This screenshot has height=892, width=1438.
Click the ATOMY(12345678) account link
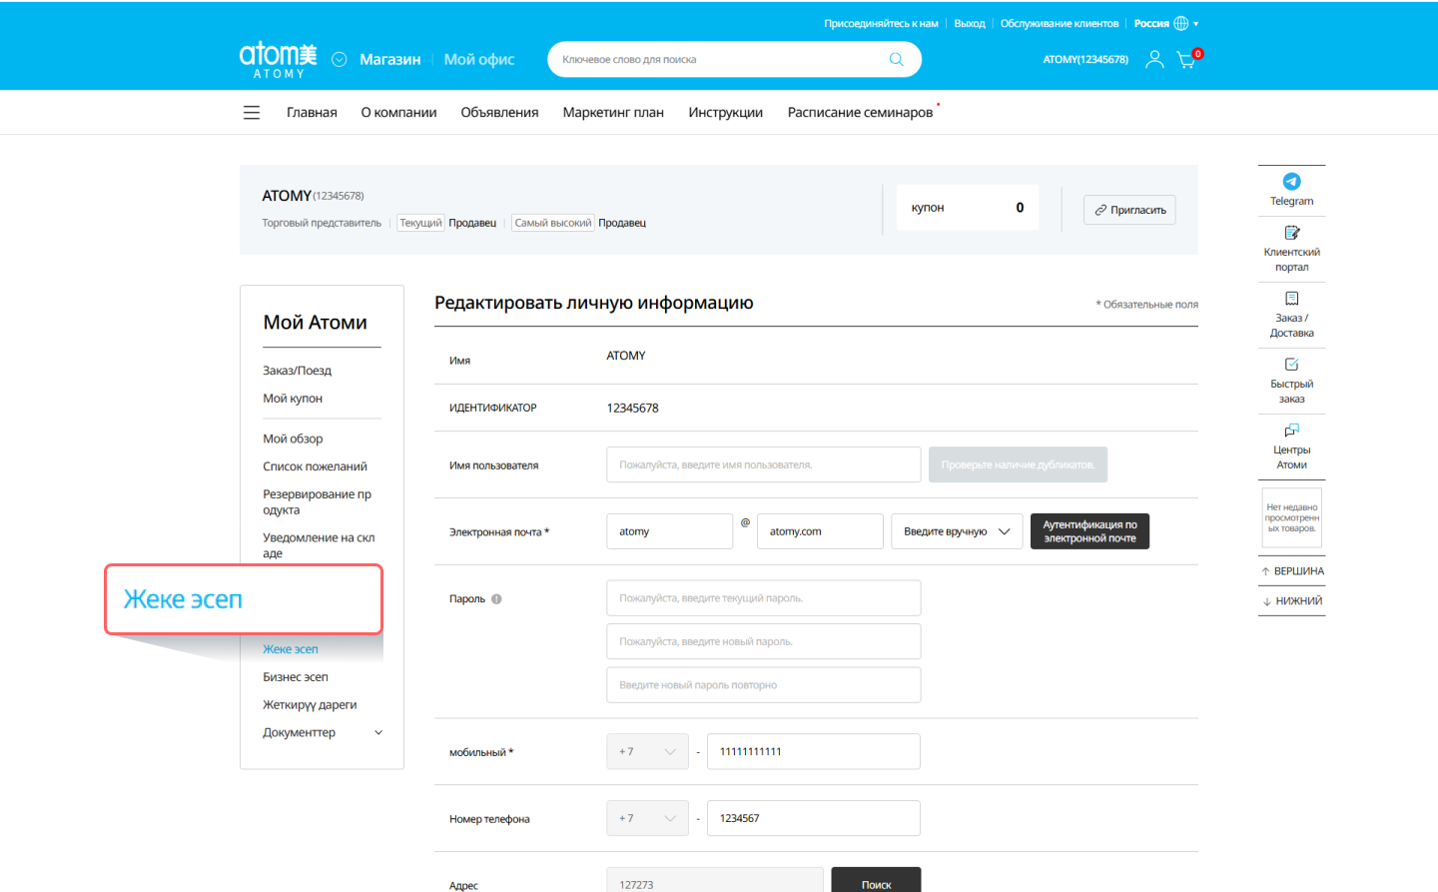click(1085, 60)
